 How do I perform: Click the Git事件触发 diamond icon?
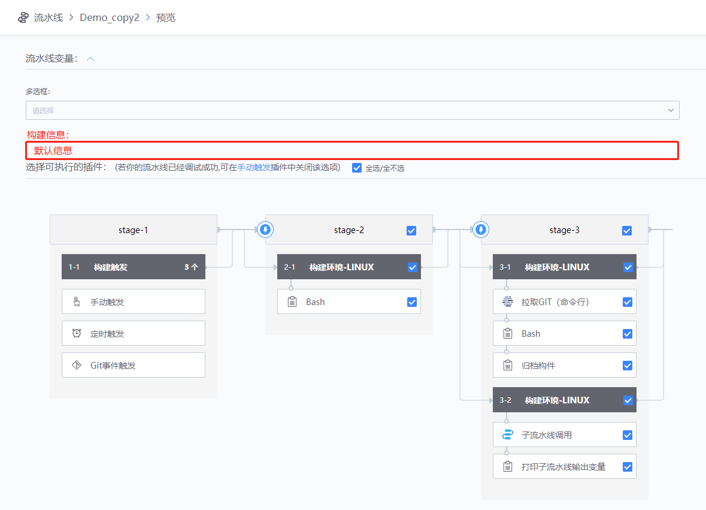[77, 365]
